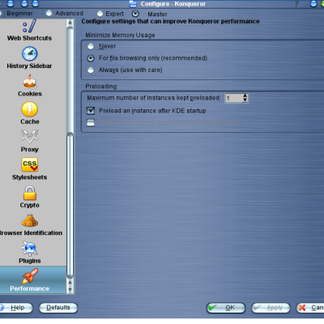Select the Expert radio button

(x=100, y=14)
